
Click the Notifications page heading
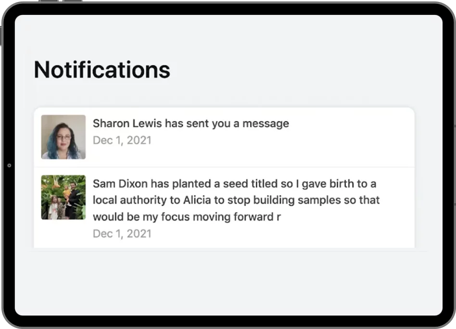(x=102, y=70)
